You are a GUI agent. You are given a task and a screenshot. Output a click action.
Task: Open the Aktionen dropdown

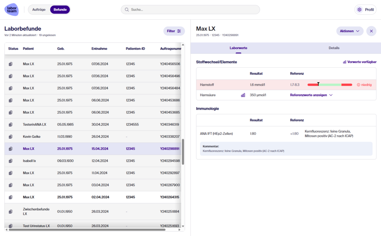click(349, 31)
